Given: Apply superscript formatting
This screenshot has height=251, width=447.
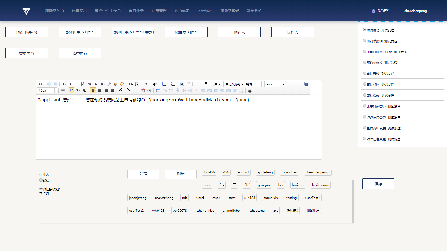Looking at the screenshot, I should click(96, 84).
